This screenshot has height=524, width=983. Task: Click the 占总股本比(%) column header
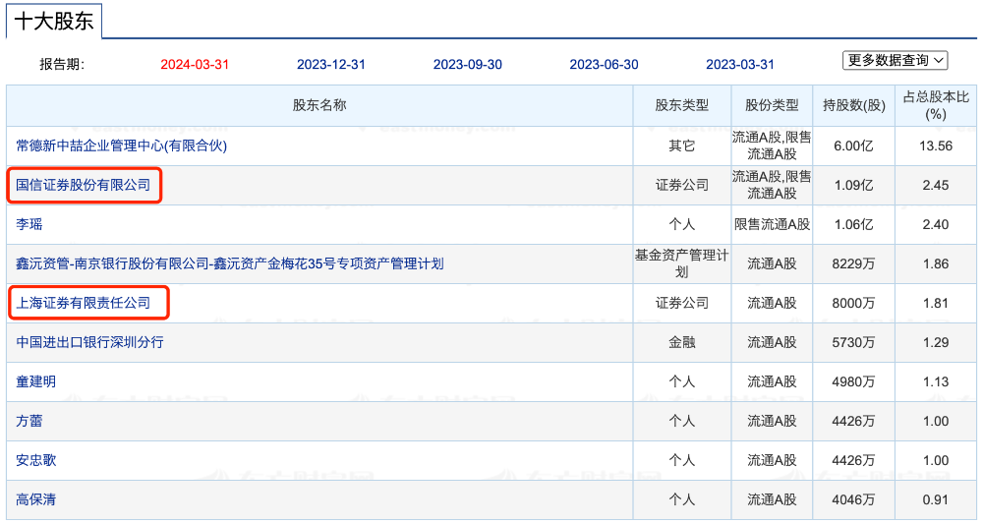(x=936, y=105)
